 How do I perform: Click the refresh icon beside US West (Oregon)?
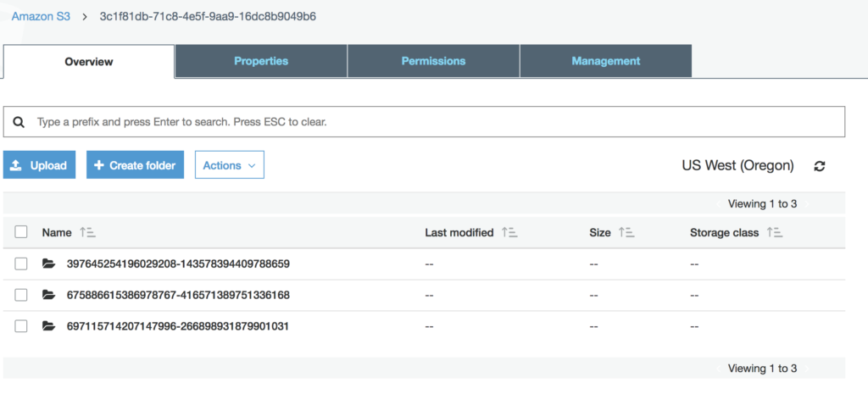click(x=819, y=166)
